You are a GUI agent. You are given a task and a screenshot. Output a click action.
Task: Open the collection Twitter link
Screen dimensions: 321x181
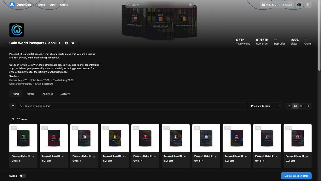click(73, 43)
